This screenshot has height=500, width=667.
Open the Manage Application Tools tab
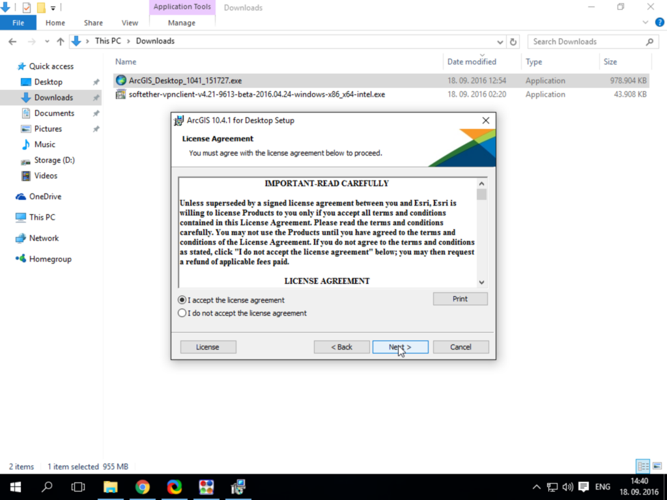[x=182, y=23]
